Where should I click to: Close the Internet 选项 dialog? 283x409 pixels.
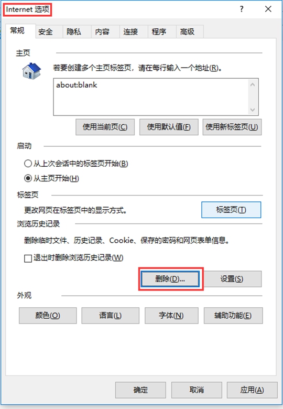point(268,9)
